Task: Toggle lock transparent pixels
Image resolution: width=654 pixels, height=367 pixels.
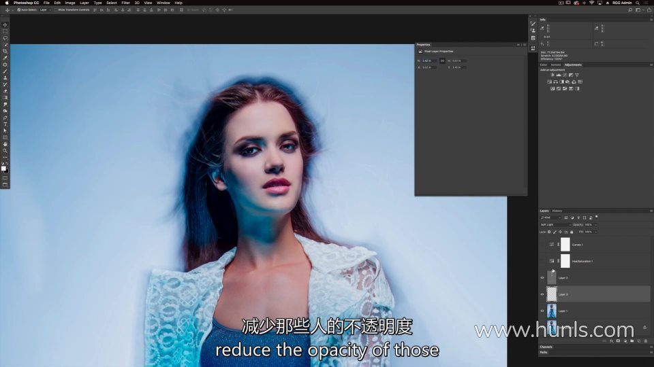Action: (x=549, y=232)
